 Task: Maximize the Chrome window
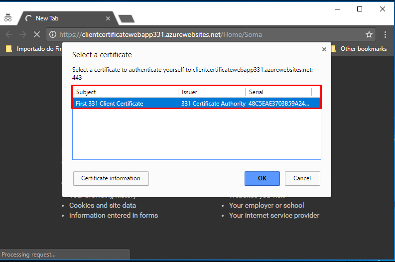coord(360,9)
